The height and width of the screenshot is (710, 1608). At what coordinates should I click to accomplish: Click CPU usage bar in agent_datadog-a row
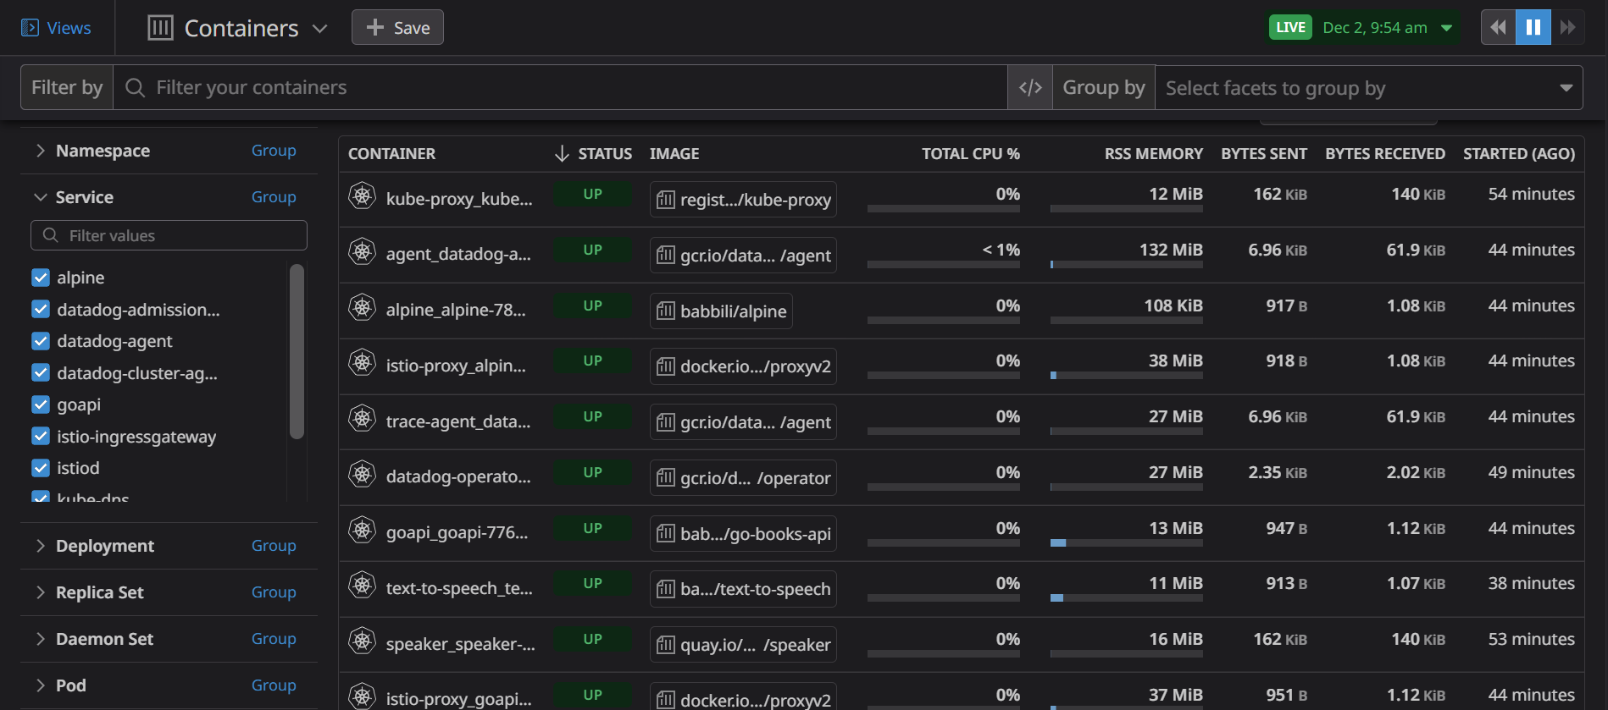[943, 264]
